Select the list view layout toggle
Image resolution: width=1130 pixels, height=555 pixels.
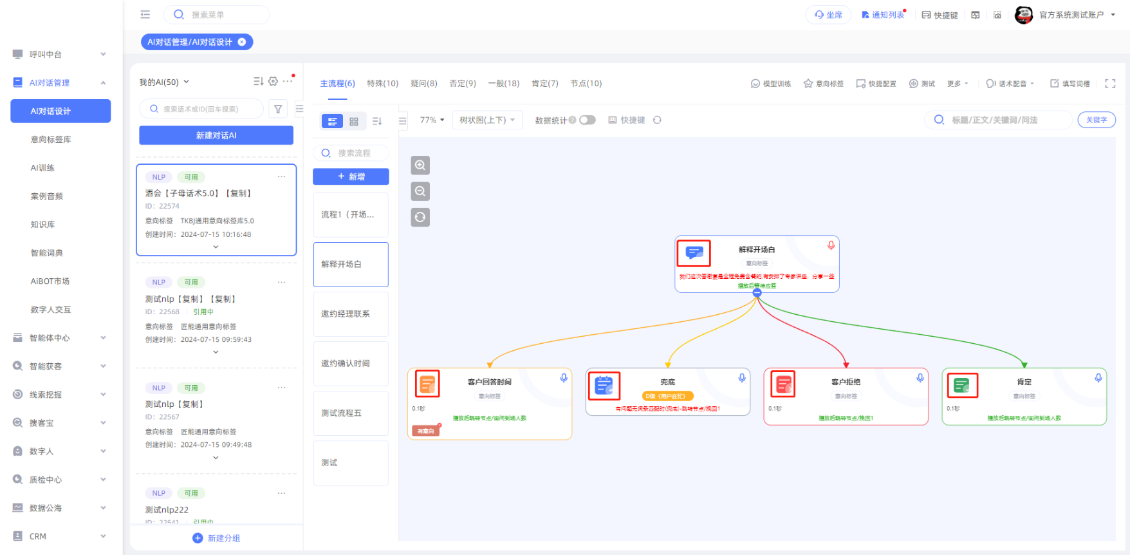tap(332, 121)
